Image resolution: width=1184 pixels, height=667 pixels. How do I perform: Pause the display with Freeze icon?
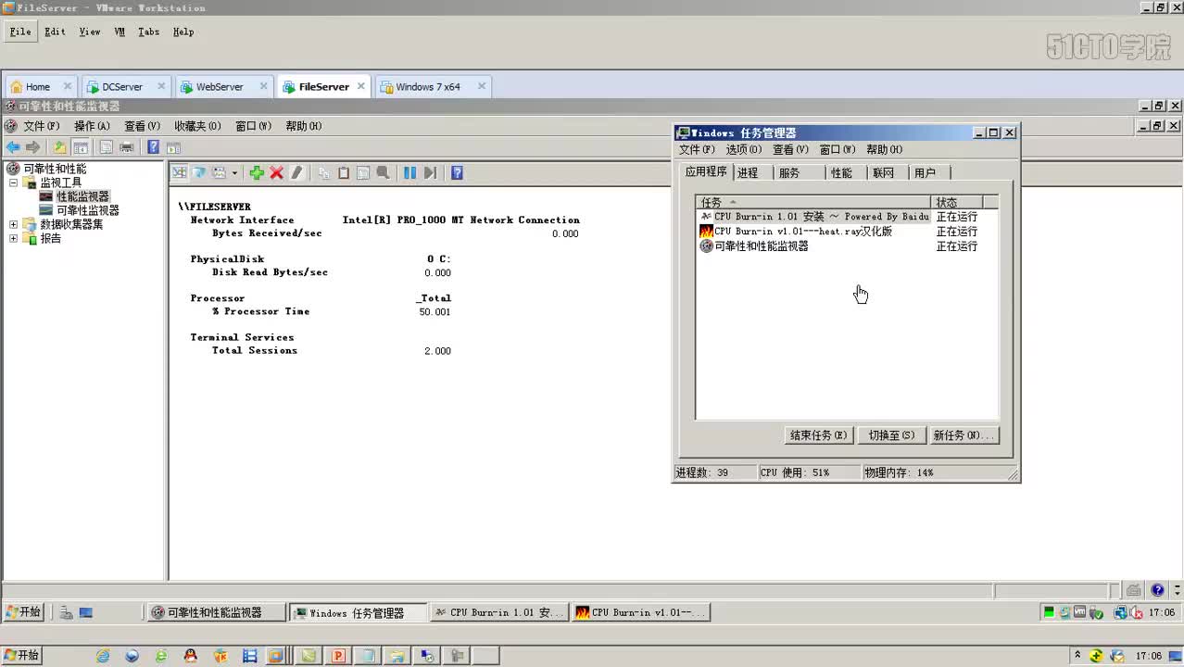click(409, 173)
